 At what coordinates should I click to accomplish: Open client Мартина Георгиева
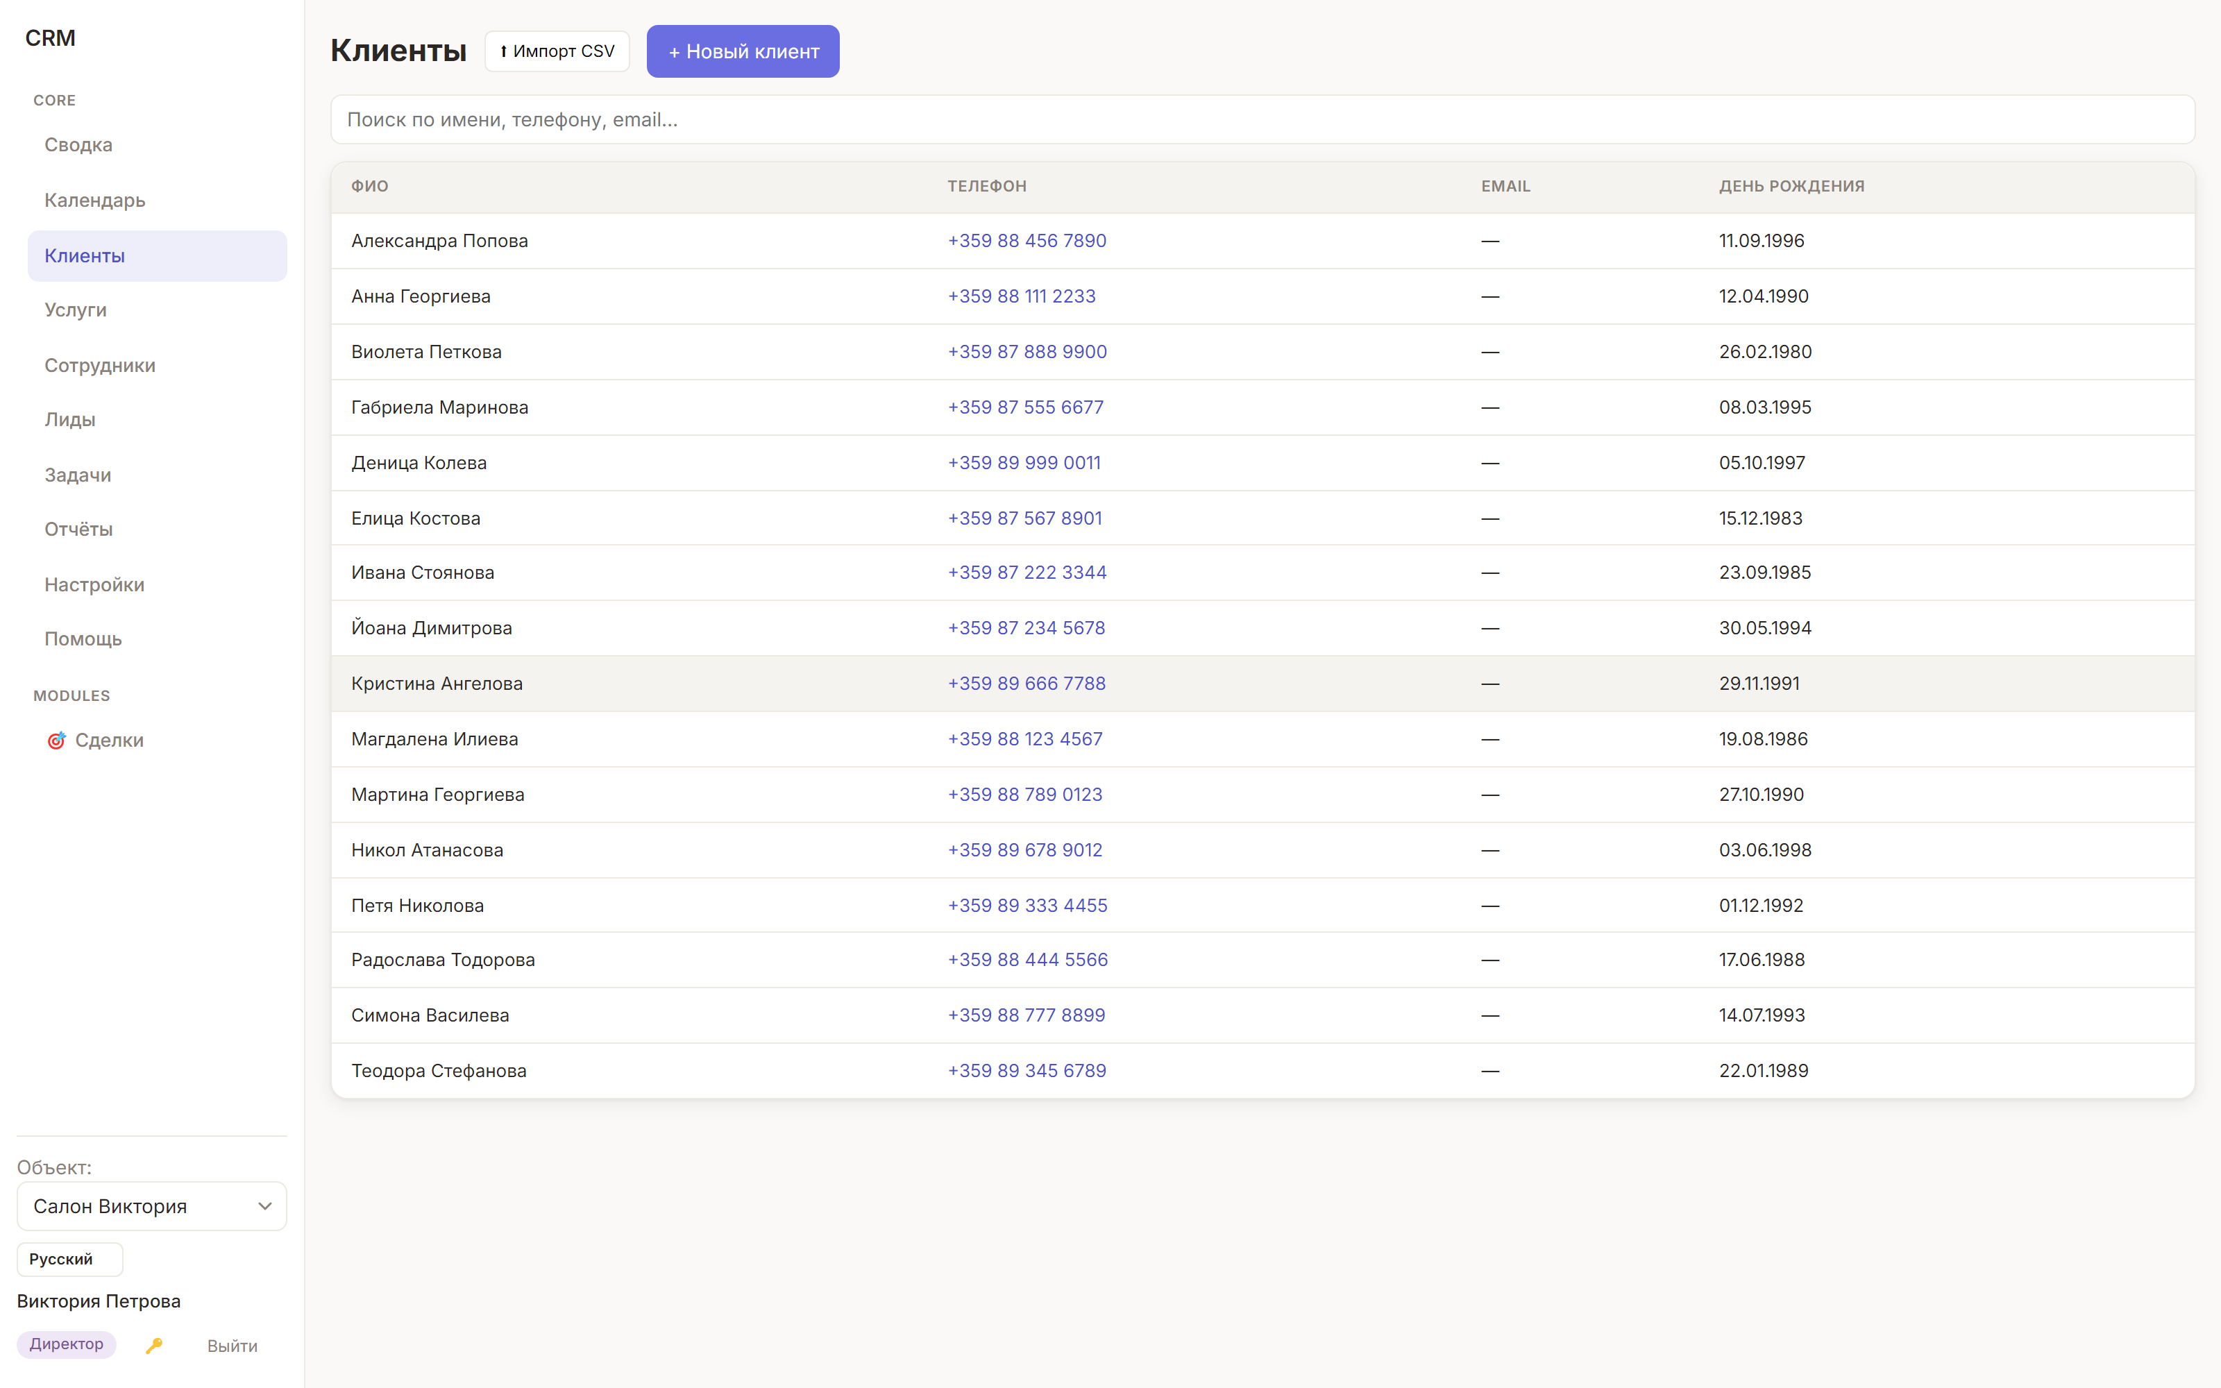(x=438, y=794)
